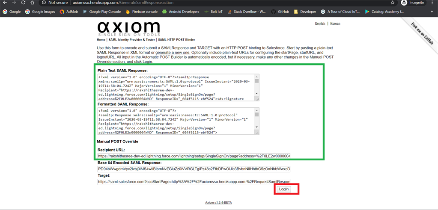
Task: Open the Incognito profile icon
Action: tap(404, 3)
